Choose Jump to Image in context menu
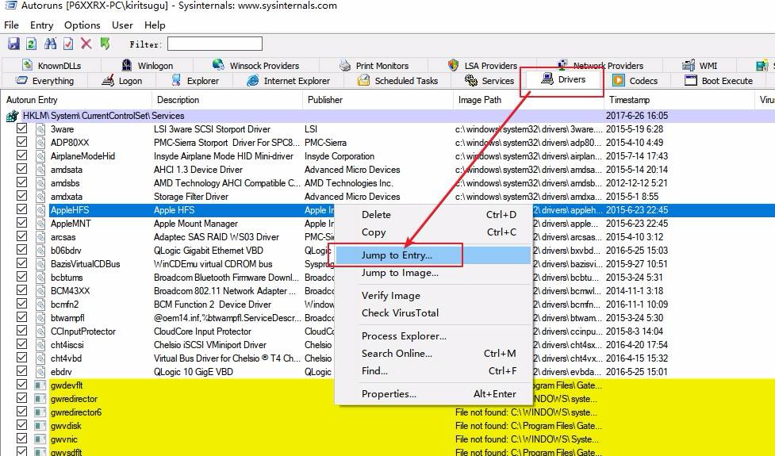The width and height of the screenshot is (775, 456). coord(433,273)
